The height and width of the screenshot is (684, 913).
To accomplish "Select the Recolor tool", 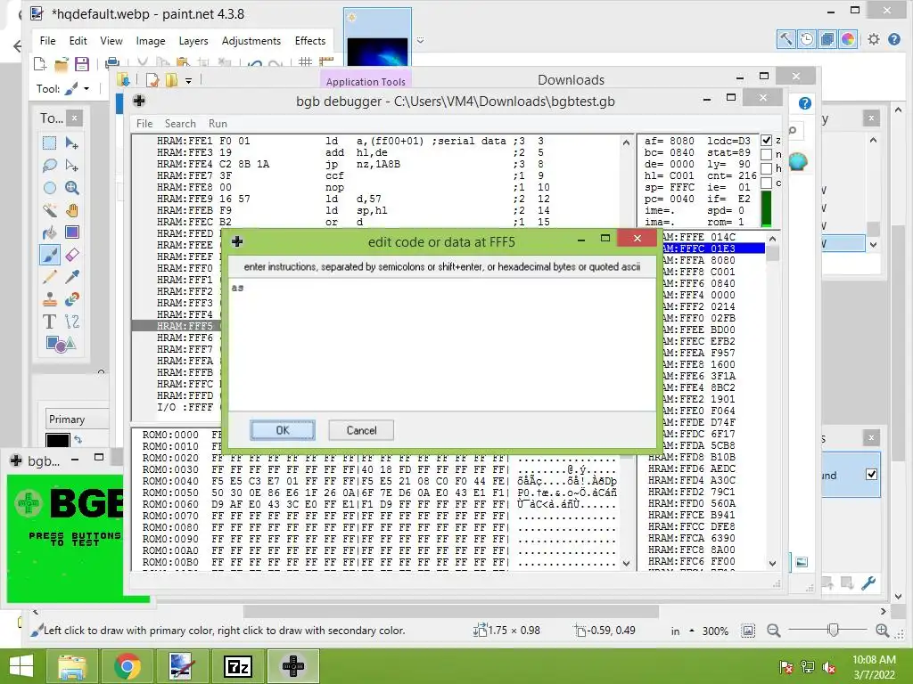I will point(72,299).
